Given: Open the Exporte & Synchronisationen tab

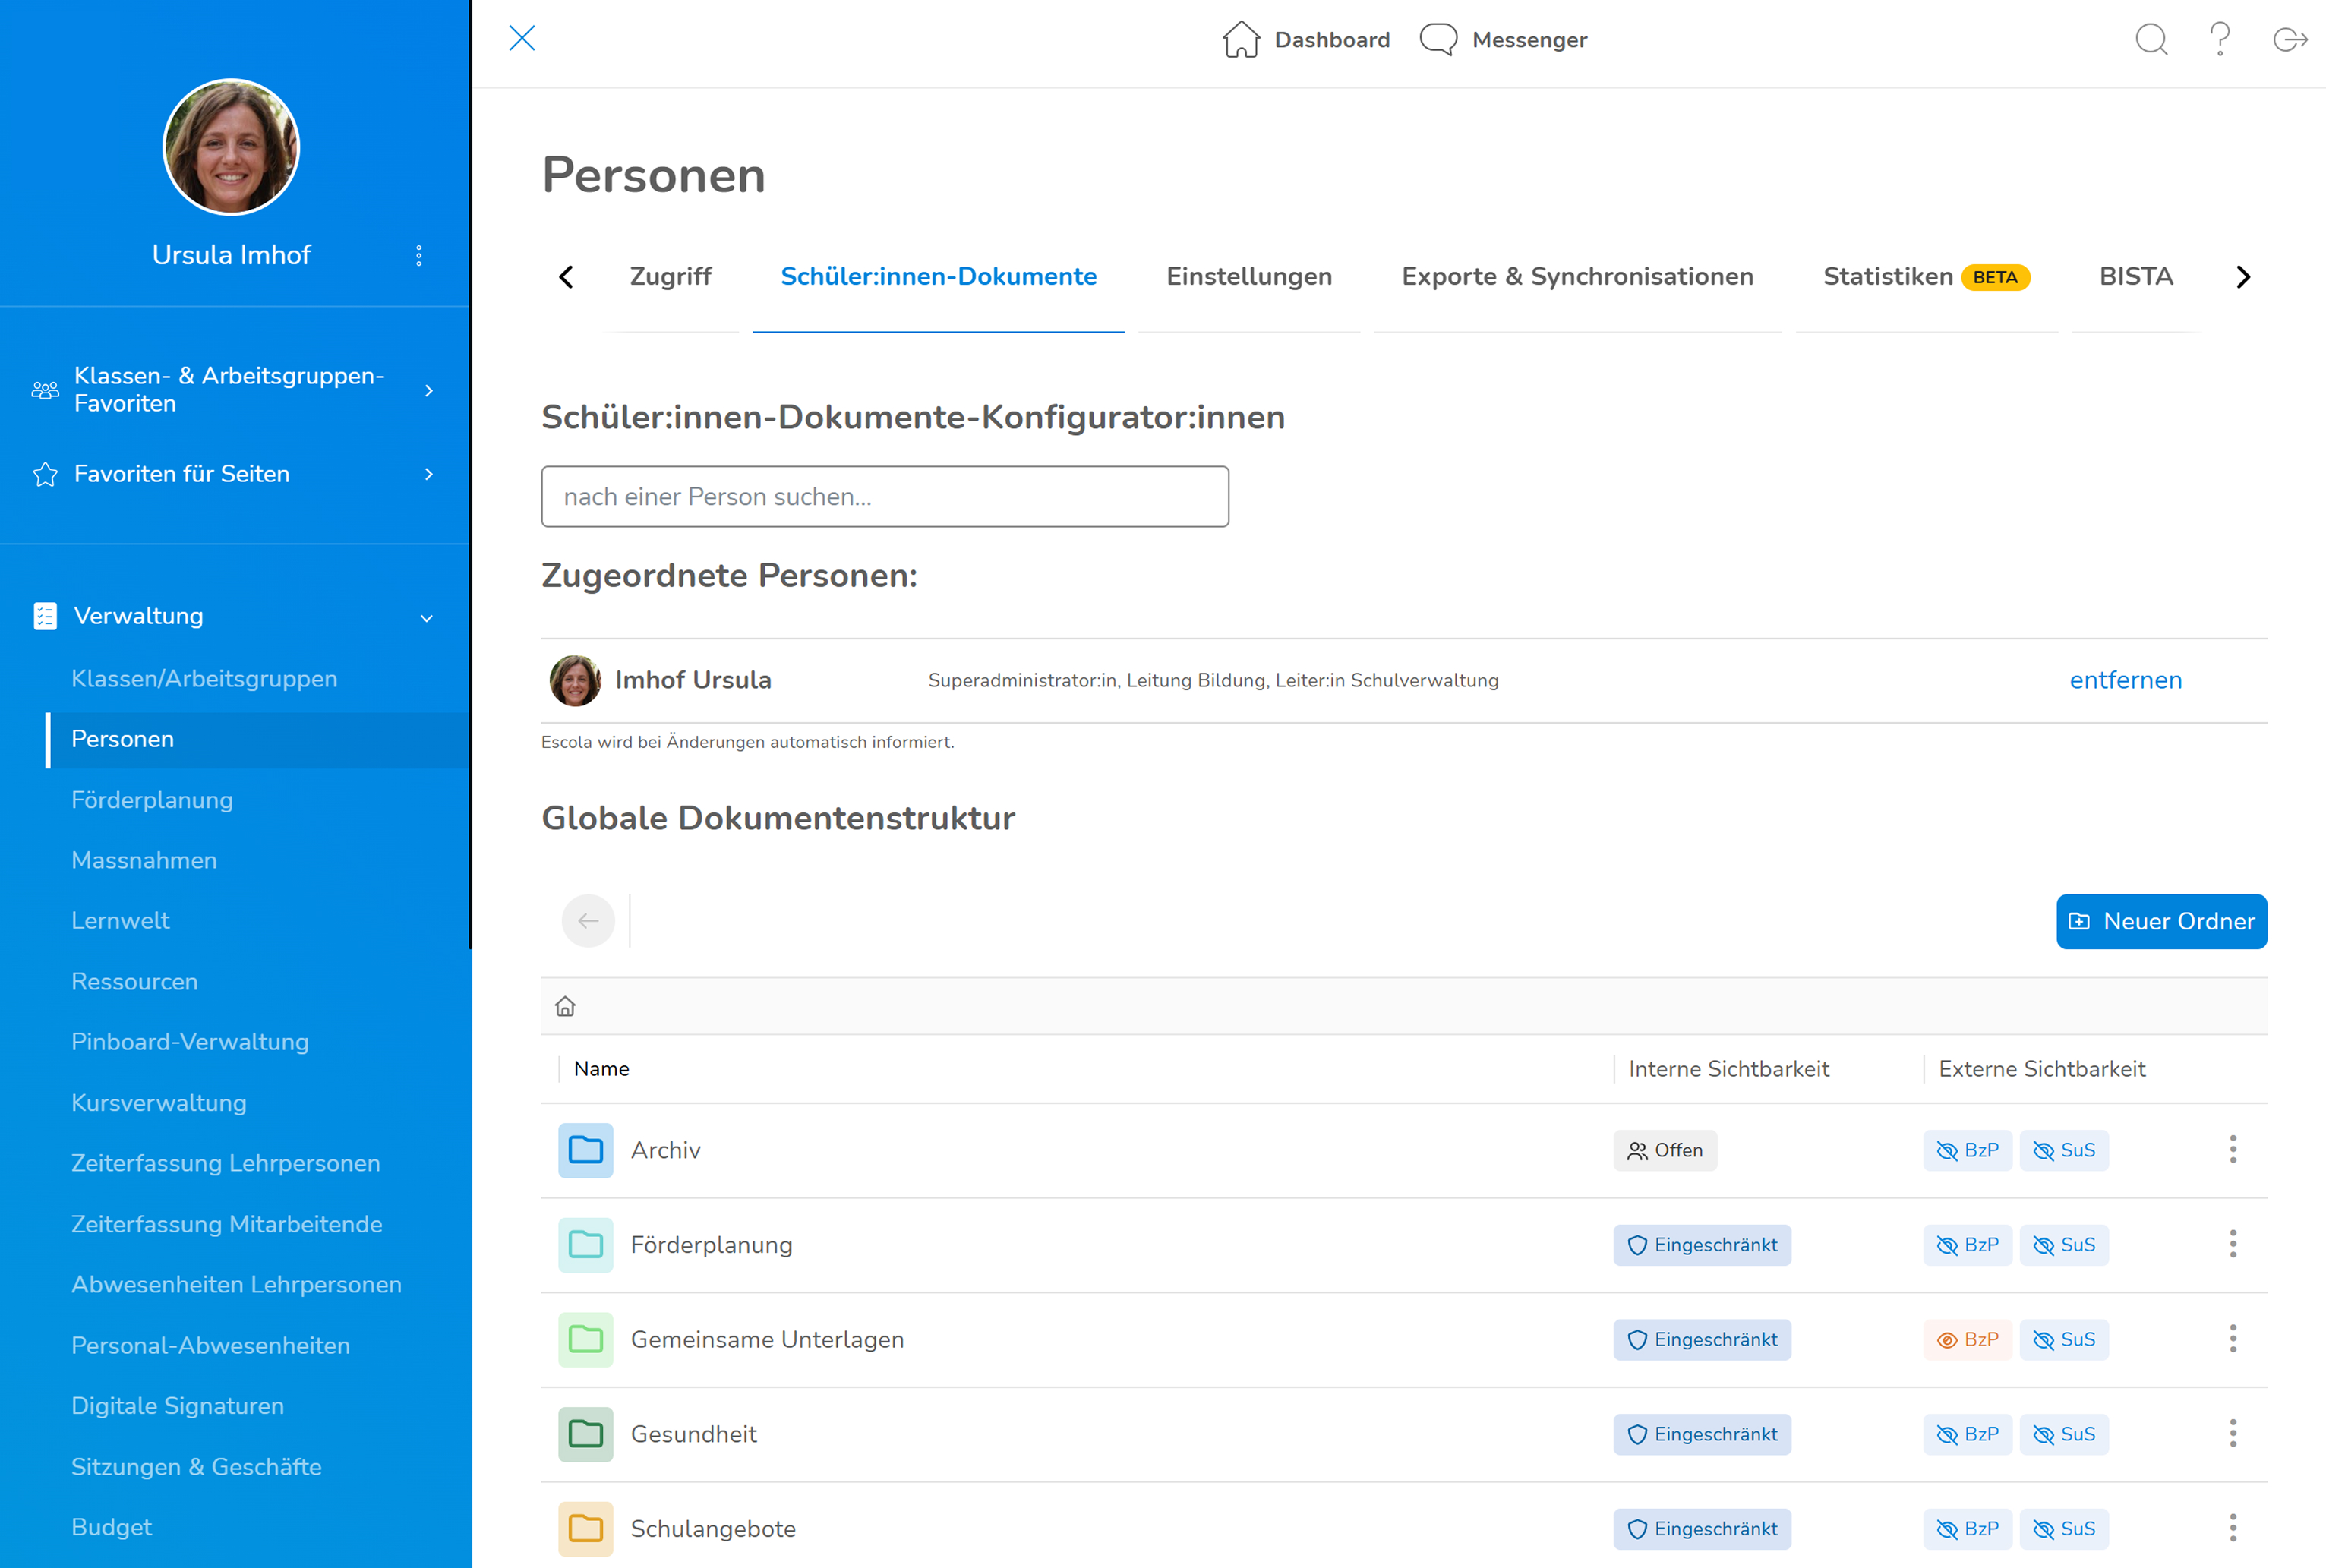Looking at the screenshot, I should tap(1577, 276).
